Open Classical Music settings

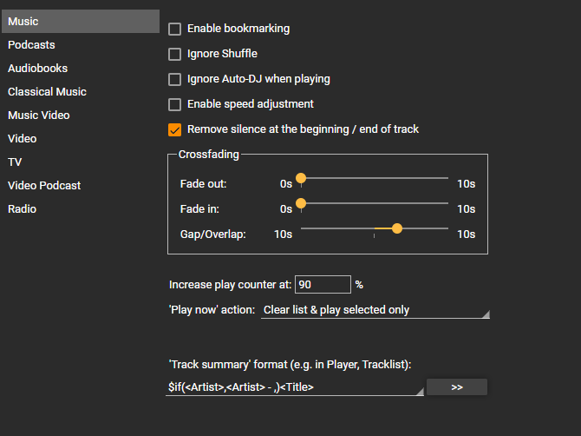click(47, 92)
